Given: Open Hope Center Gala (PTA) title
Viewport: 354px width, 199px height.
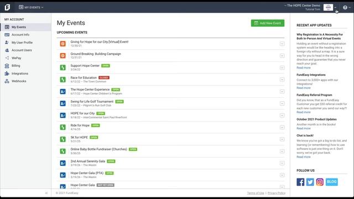Looking at the screenshot, I should tap(87, 173).
